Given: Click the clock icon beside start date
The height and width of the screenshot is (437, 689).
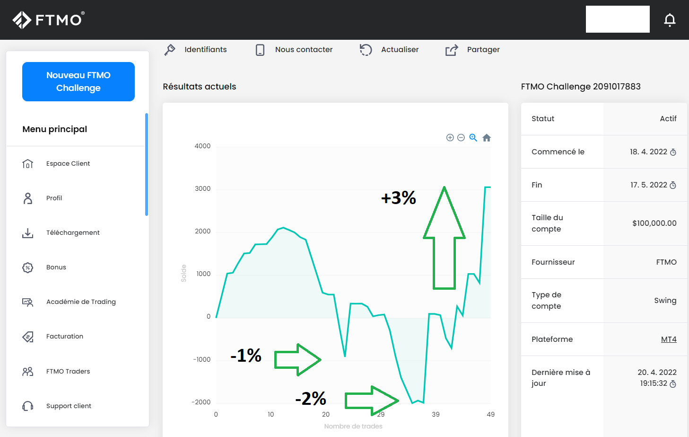Looking at the screenshot, I should click(673, 152).
